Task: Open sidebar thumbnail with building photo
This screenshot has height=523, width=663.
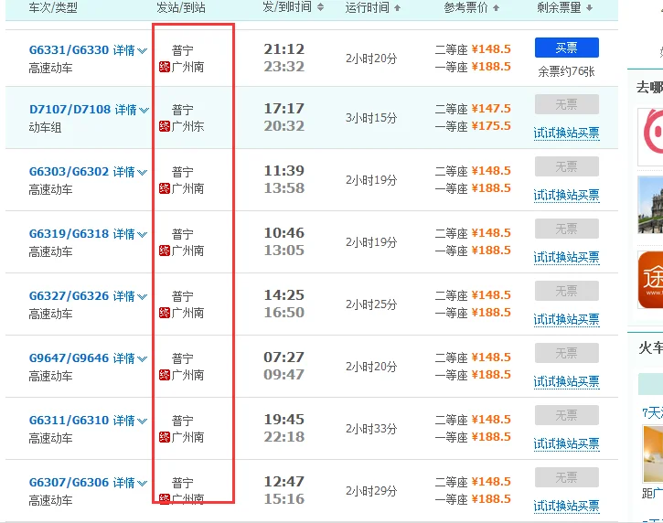Action: 650,206
